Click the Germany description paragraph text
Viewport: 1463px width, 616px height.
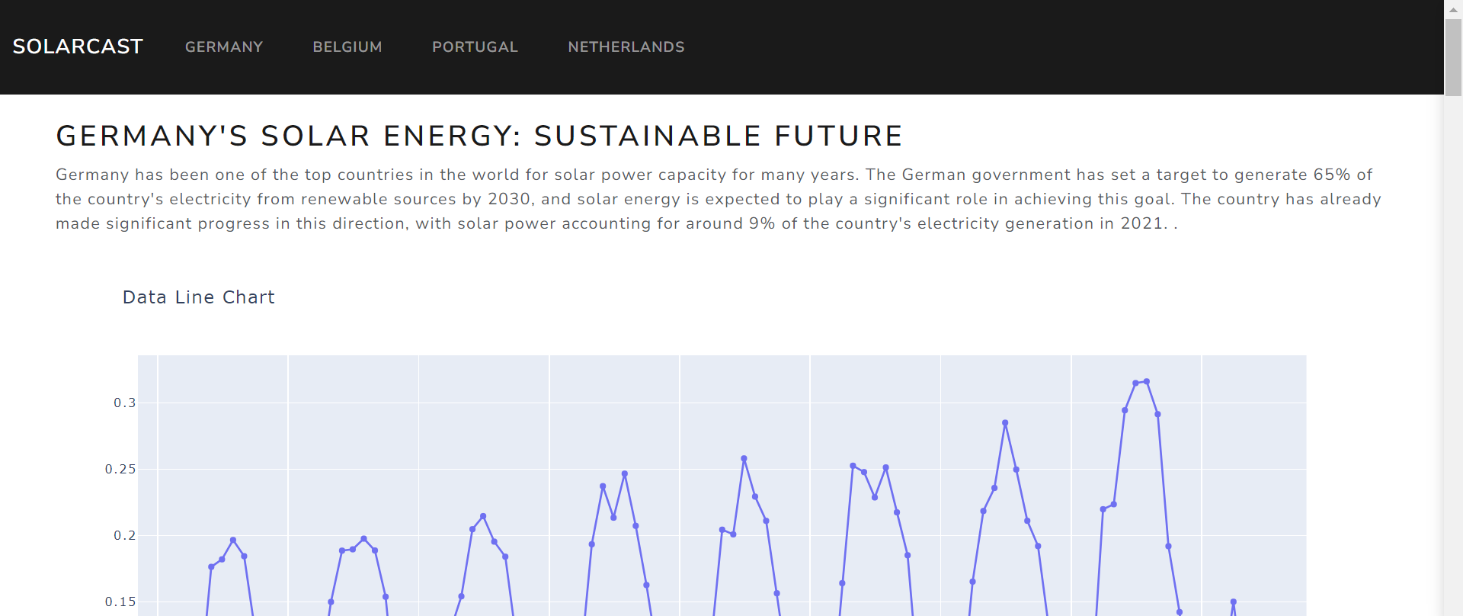pyautogui.click(x=718, y=199)
